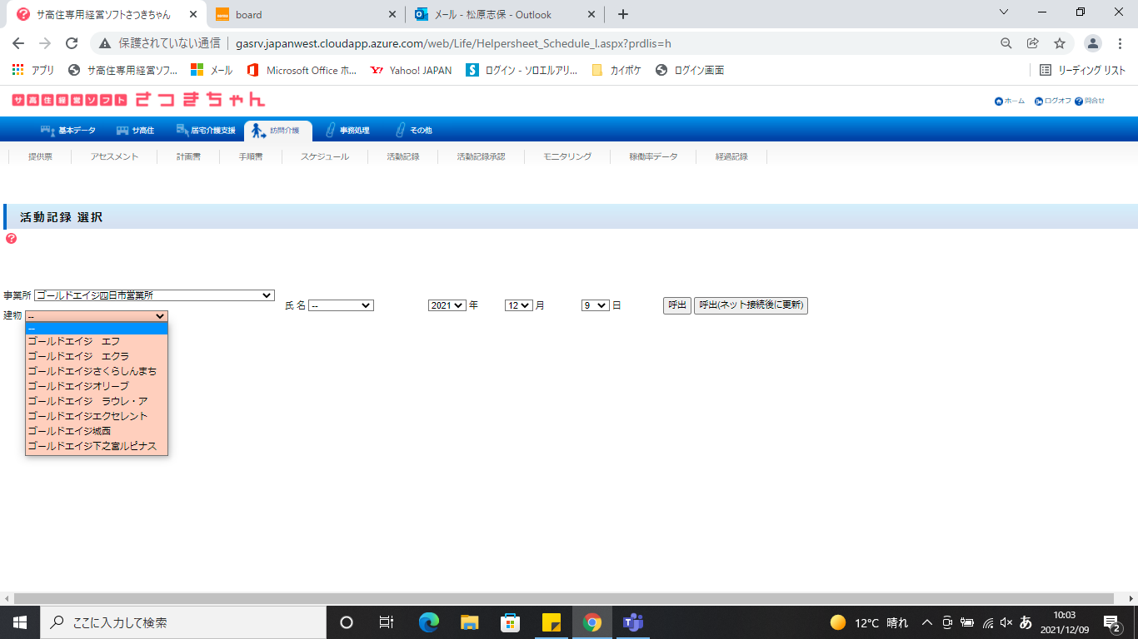The image size is (1138, 639).
Task: Click the ログオフ logoff icon
Action: (1039, 102)
